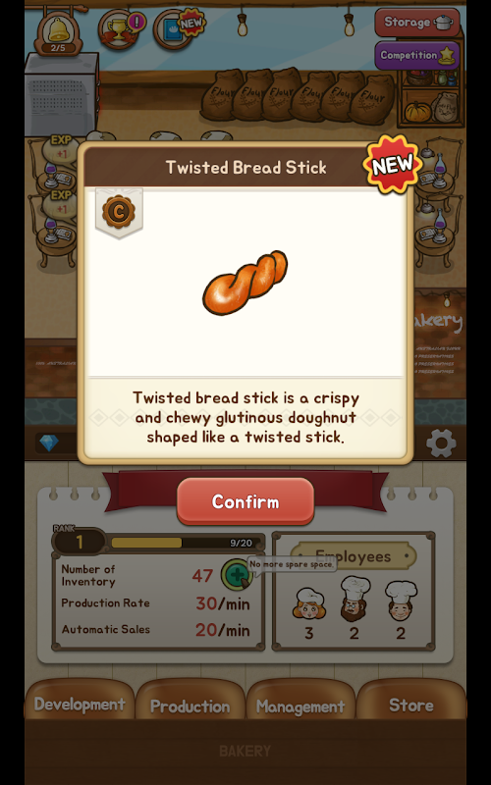Image resolution: width=491 pixels, height=785 pixels.
Task: Switch to the Management tab
Action: click(300, 706)
